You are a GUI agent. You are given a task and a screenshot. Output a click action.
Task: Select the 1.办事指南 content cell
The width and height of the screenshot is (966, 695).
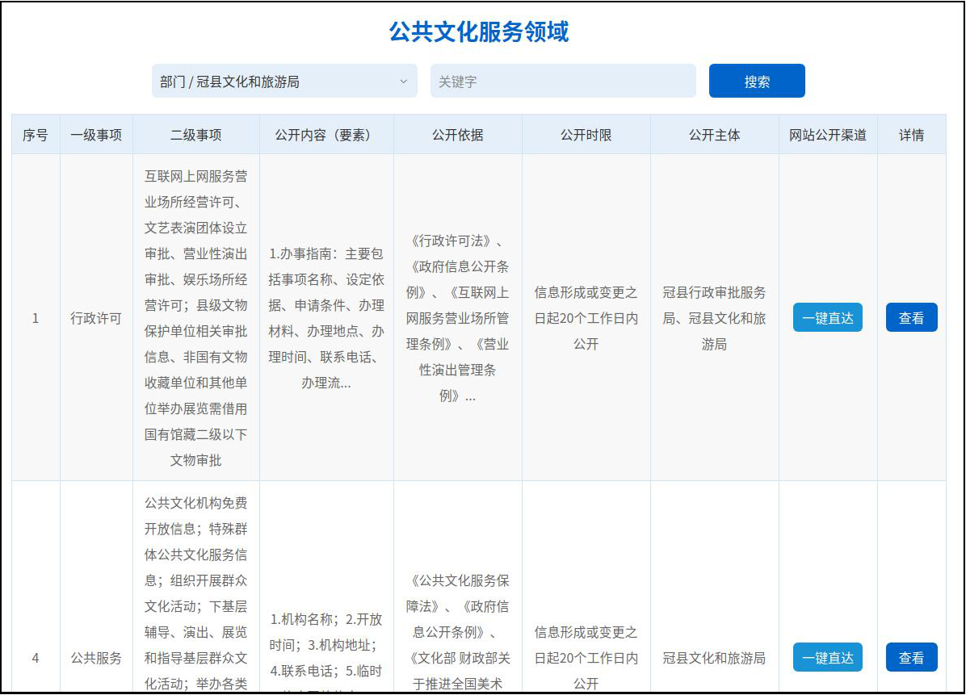tap(326, 318)
